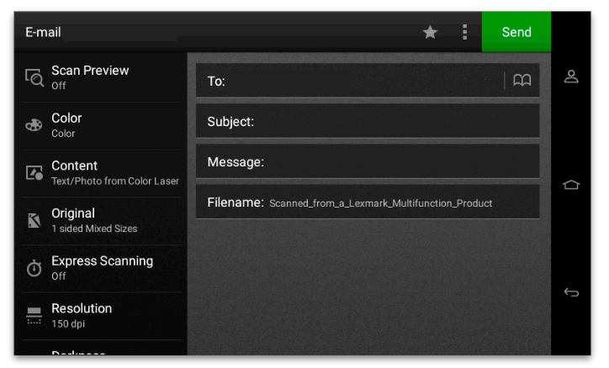
Task: Click the "150 dpi" value
Action: [68, 323]
